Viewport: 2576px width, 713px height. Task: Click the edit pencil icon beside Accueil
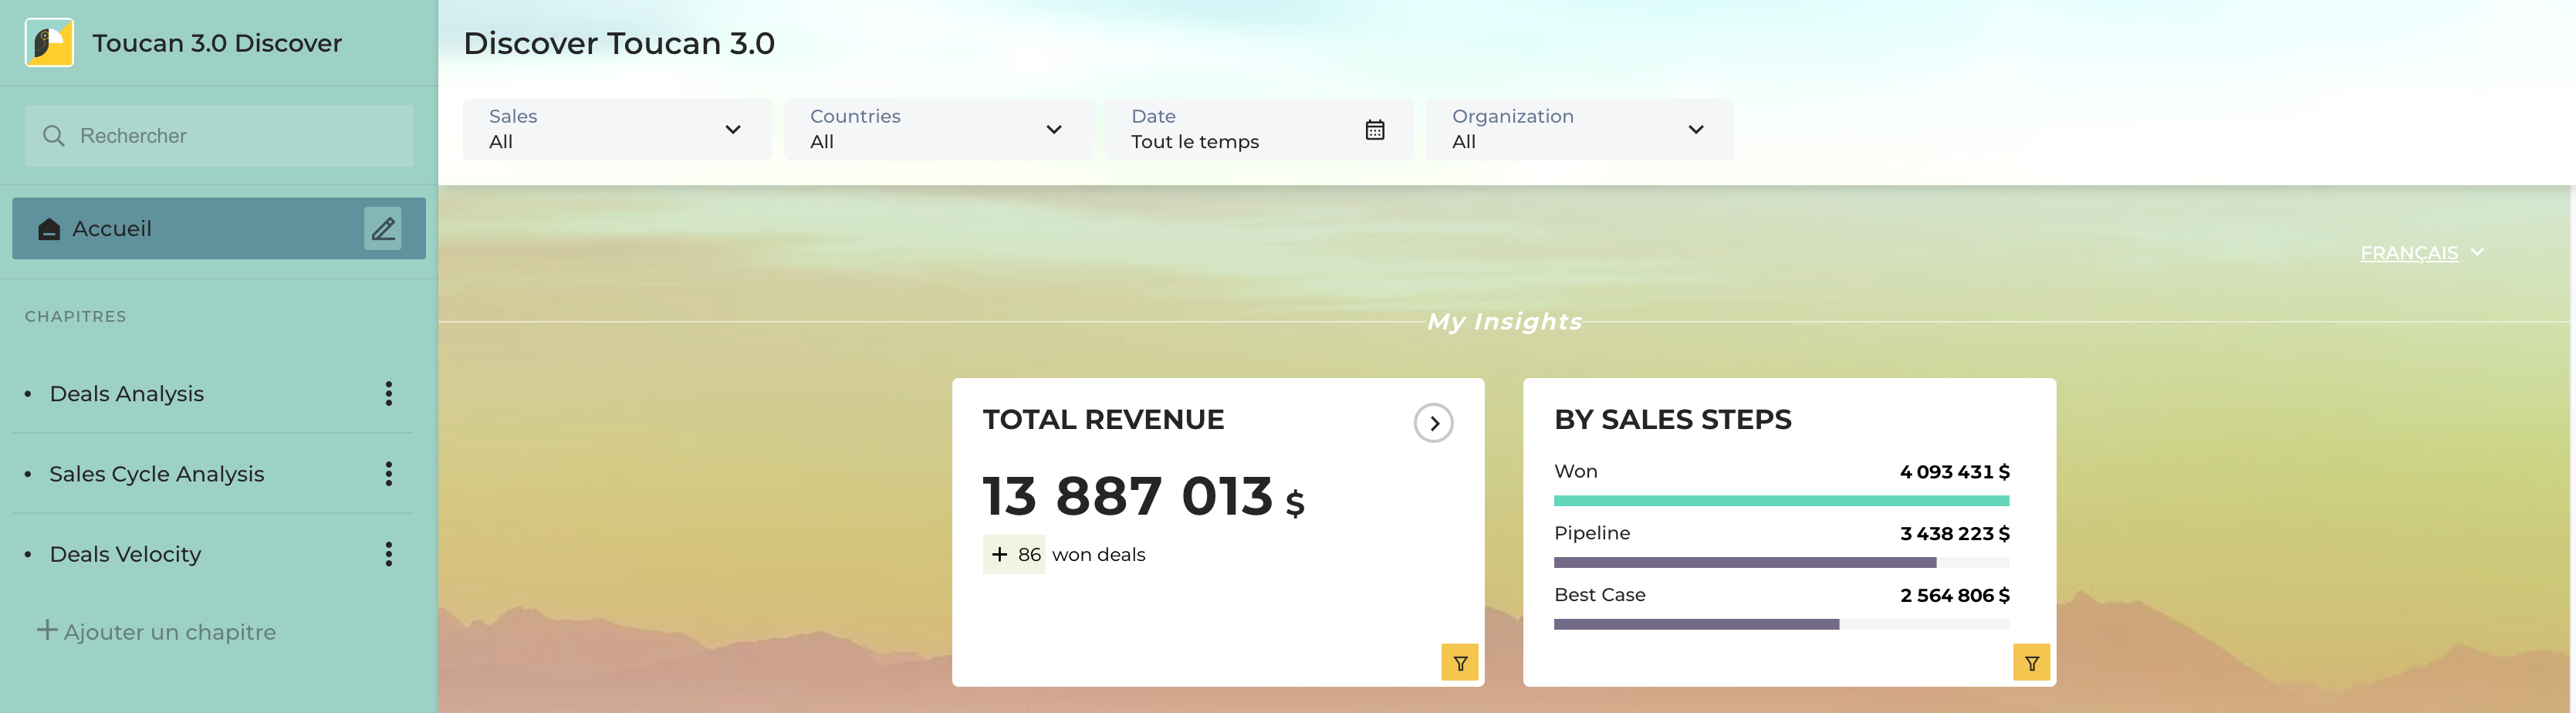click(x=382, y=229)
